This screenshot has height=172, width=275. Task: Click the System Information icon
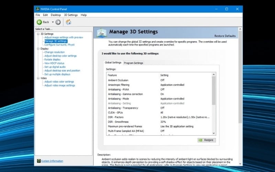[39, 161]
